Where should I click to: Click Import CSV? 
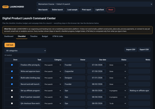(130, 50)
